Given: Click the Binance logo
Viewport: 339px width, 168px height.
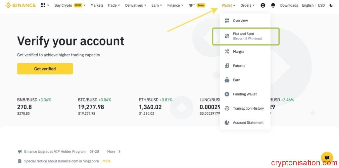Looking at the screenshot, I should point(20,5).
